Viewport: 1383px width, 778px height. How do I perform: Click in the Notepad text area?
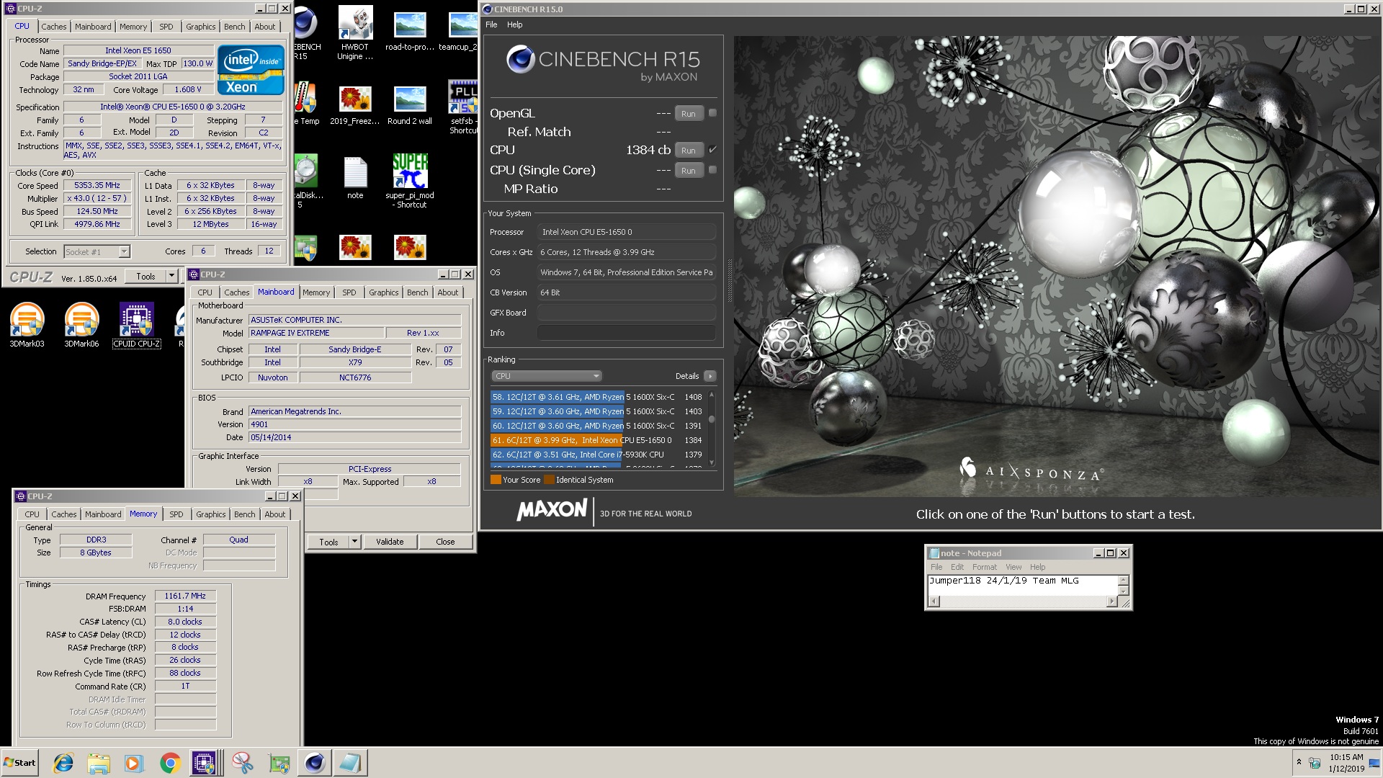1023,586
